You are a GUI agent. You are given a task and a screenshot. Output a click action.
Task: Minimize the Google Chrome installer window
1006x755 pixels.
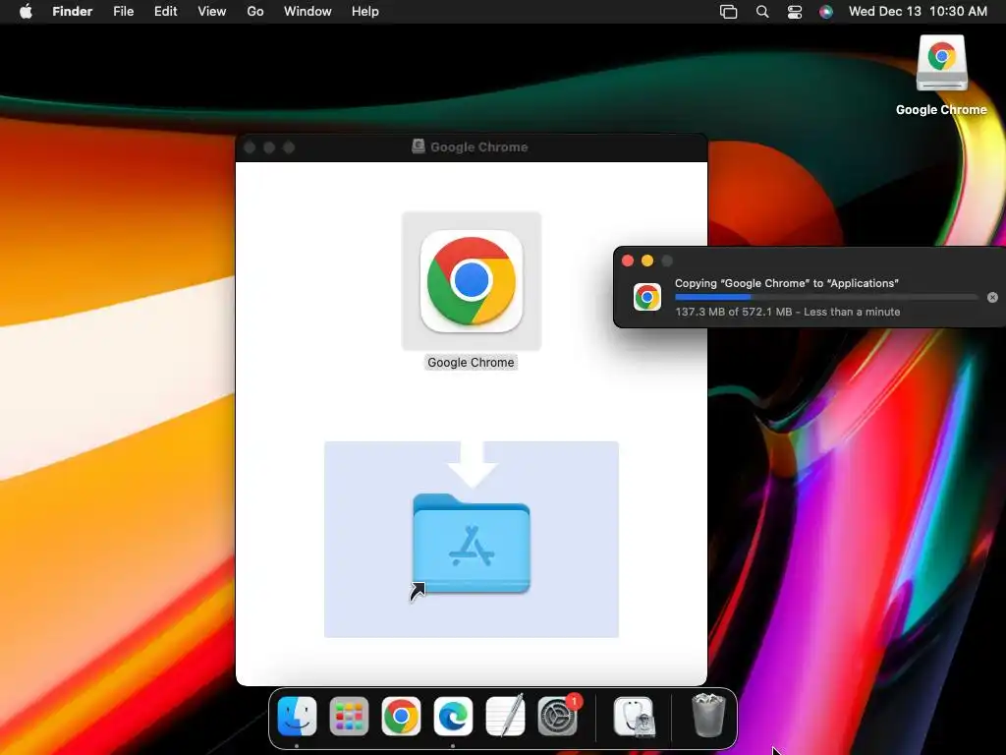tap(269, 147)
